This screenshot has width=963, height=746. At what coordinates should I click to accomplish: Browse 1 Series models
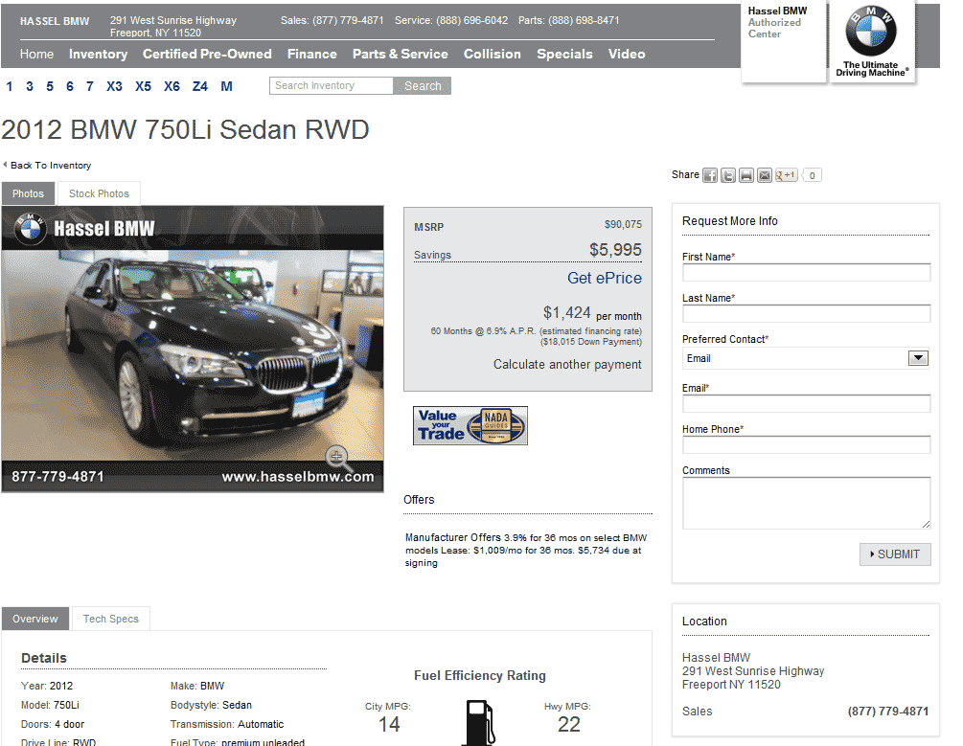pos(10,86)
